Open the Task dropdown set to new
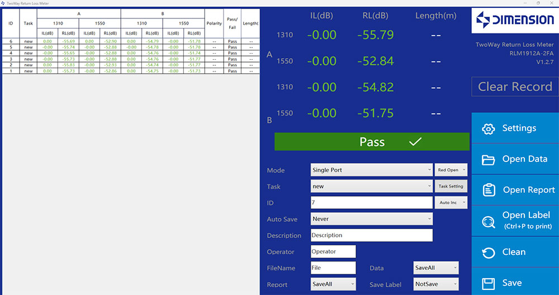 point(371,186)
